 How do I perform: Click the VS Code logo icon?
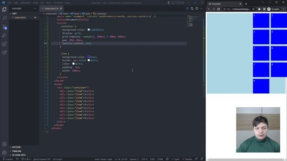pos(3,3)
